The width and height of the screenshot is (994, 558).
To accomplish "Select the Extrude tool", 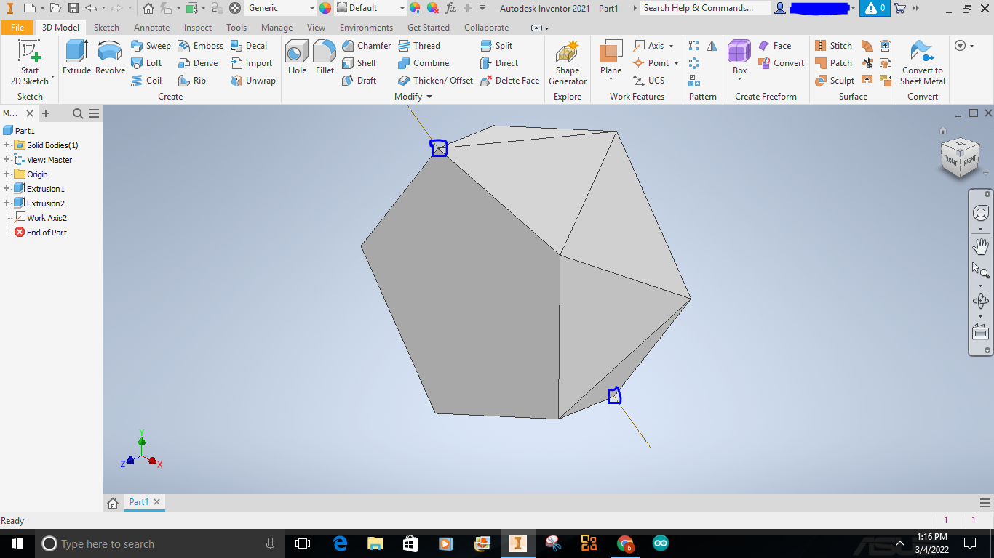I will click(76, 57).
